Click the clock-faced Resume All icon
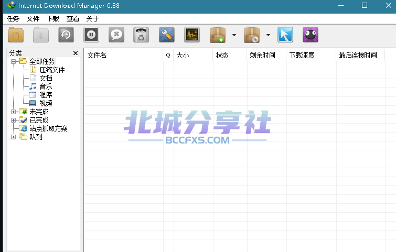 [x=66, y=35]
